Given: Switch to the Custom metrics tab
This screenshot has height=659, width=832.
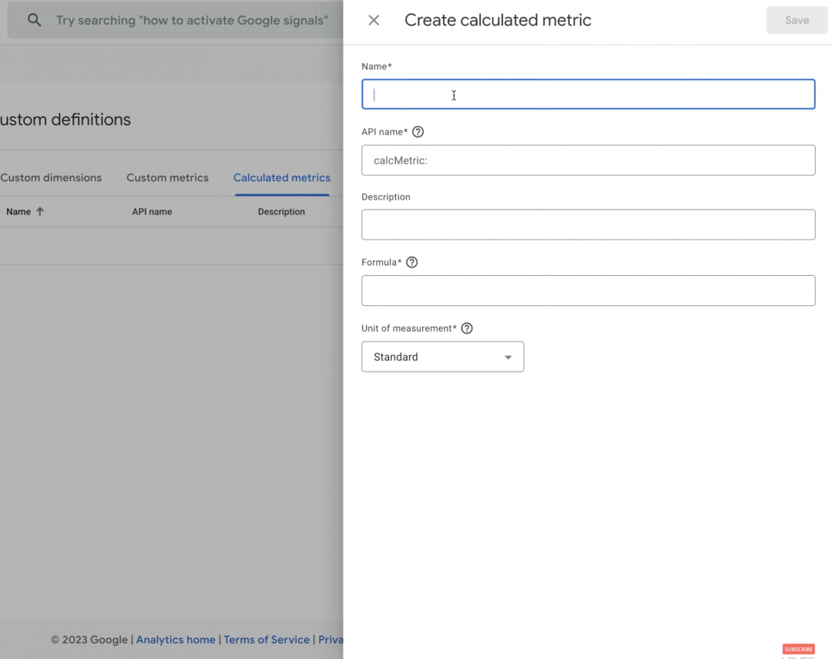Looking at the screenshot, I should [167, 178].
